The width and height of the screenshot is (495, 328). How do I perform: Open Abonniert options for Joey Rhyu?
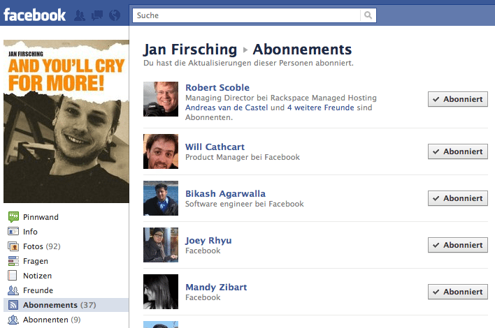point(458,245)
